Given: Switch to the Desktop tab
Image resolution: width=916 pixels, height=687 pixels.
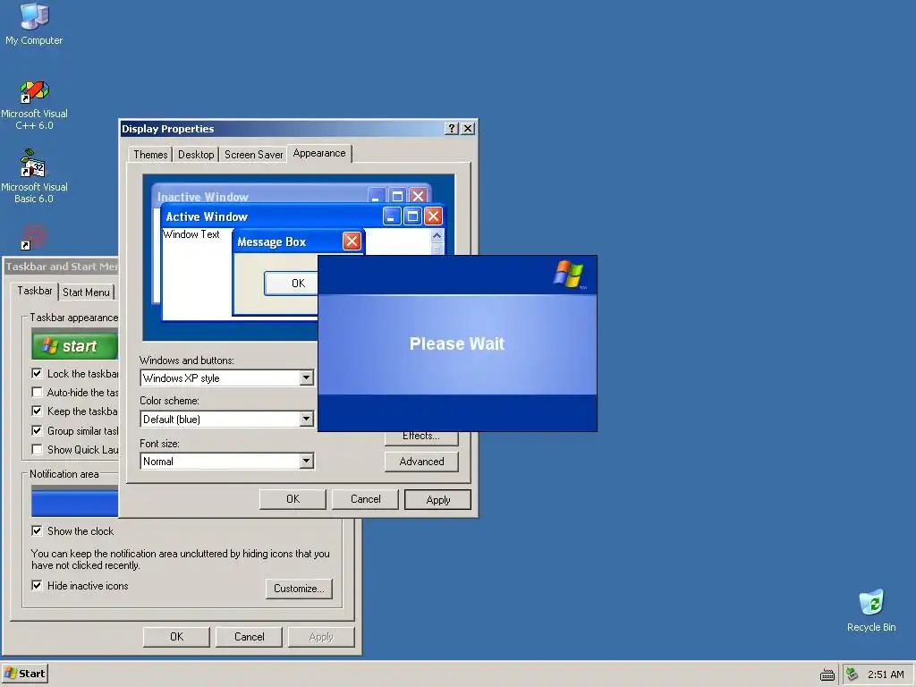Looking at the screenshot, I should coord(196,155).
